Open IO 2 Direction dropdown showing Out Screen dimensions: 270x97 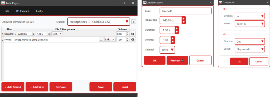[250, 41]
